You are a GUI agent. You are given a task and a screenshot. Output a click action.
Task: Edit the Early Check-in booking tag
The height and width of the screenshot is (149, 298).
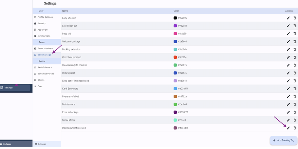(x=288, y=18)
